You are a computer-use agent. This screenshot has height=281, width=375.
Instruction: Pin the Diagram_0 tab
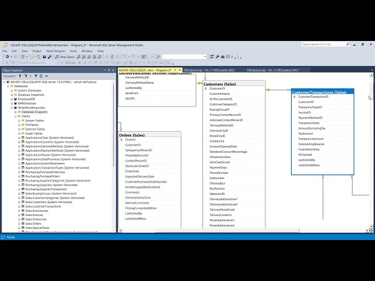tap(175, 70)
